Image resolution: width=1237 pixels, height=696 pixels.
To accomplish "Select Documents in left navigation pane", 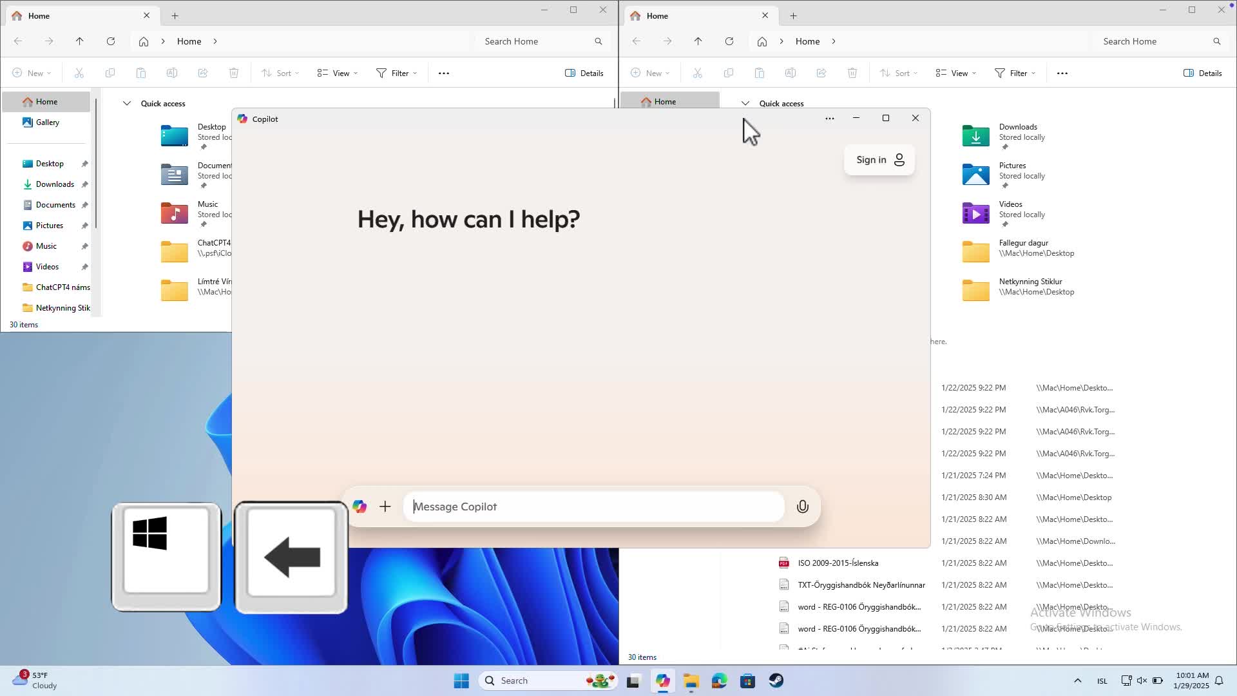I will pos(55,205).
